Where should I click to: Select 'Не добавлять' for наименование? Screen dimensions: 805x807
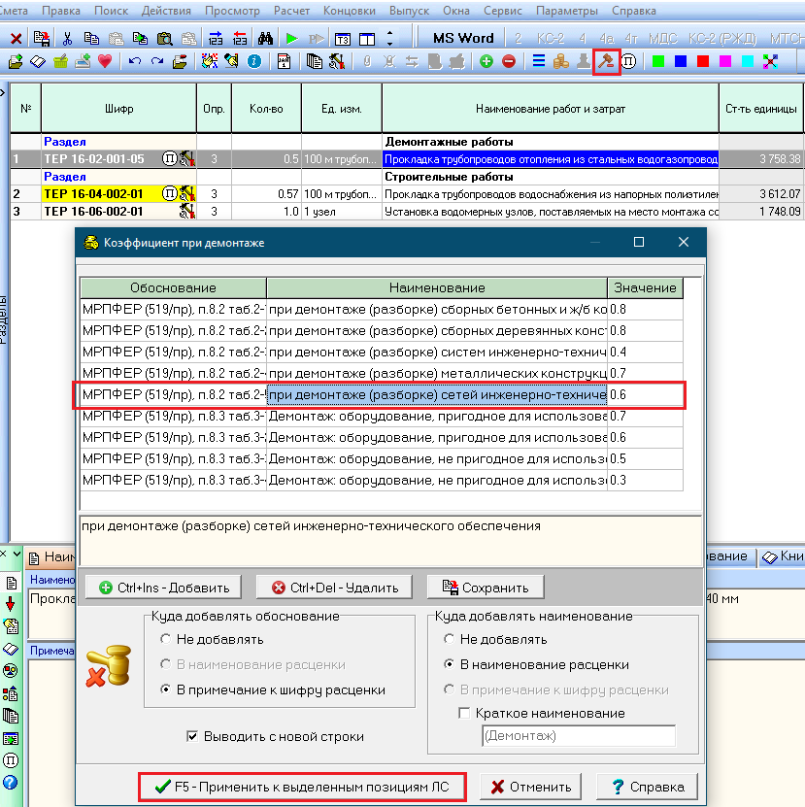(449, 639)
